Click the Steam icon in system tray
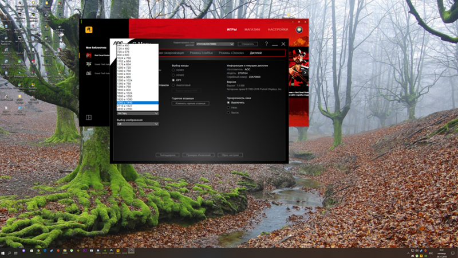 pos(421,251)
